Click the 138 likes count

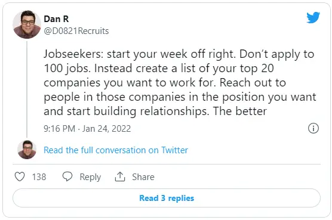click(x=39, y=177)
